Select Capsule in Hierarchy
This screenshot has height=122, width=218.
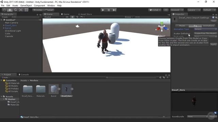coord(9,36)
